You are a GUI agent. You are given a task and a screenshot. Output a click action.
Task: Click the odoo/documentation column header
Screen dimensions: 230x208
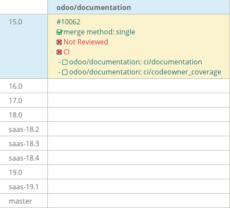[94, 7]
